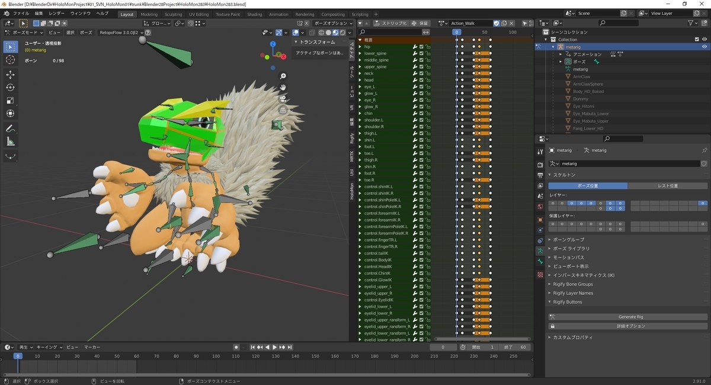Switch to the UV Editing workspace tab
This screenshot has height=385, width=711.
point(199,14)
